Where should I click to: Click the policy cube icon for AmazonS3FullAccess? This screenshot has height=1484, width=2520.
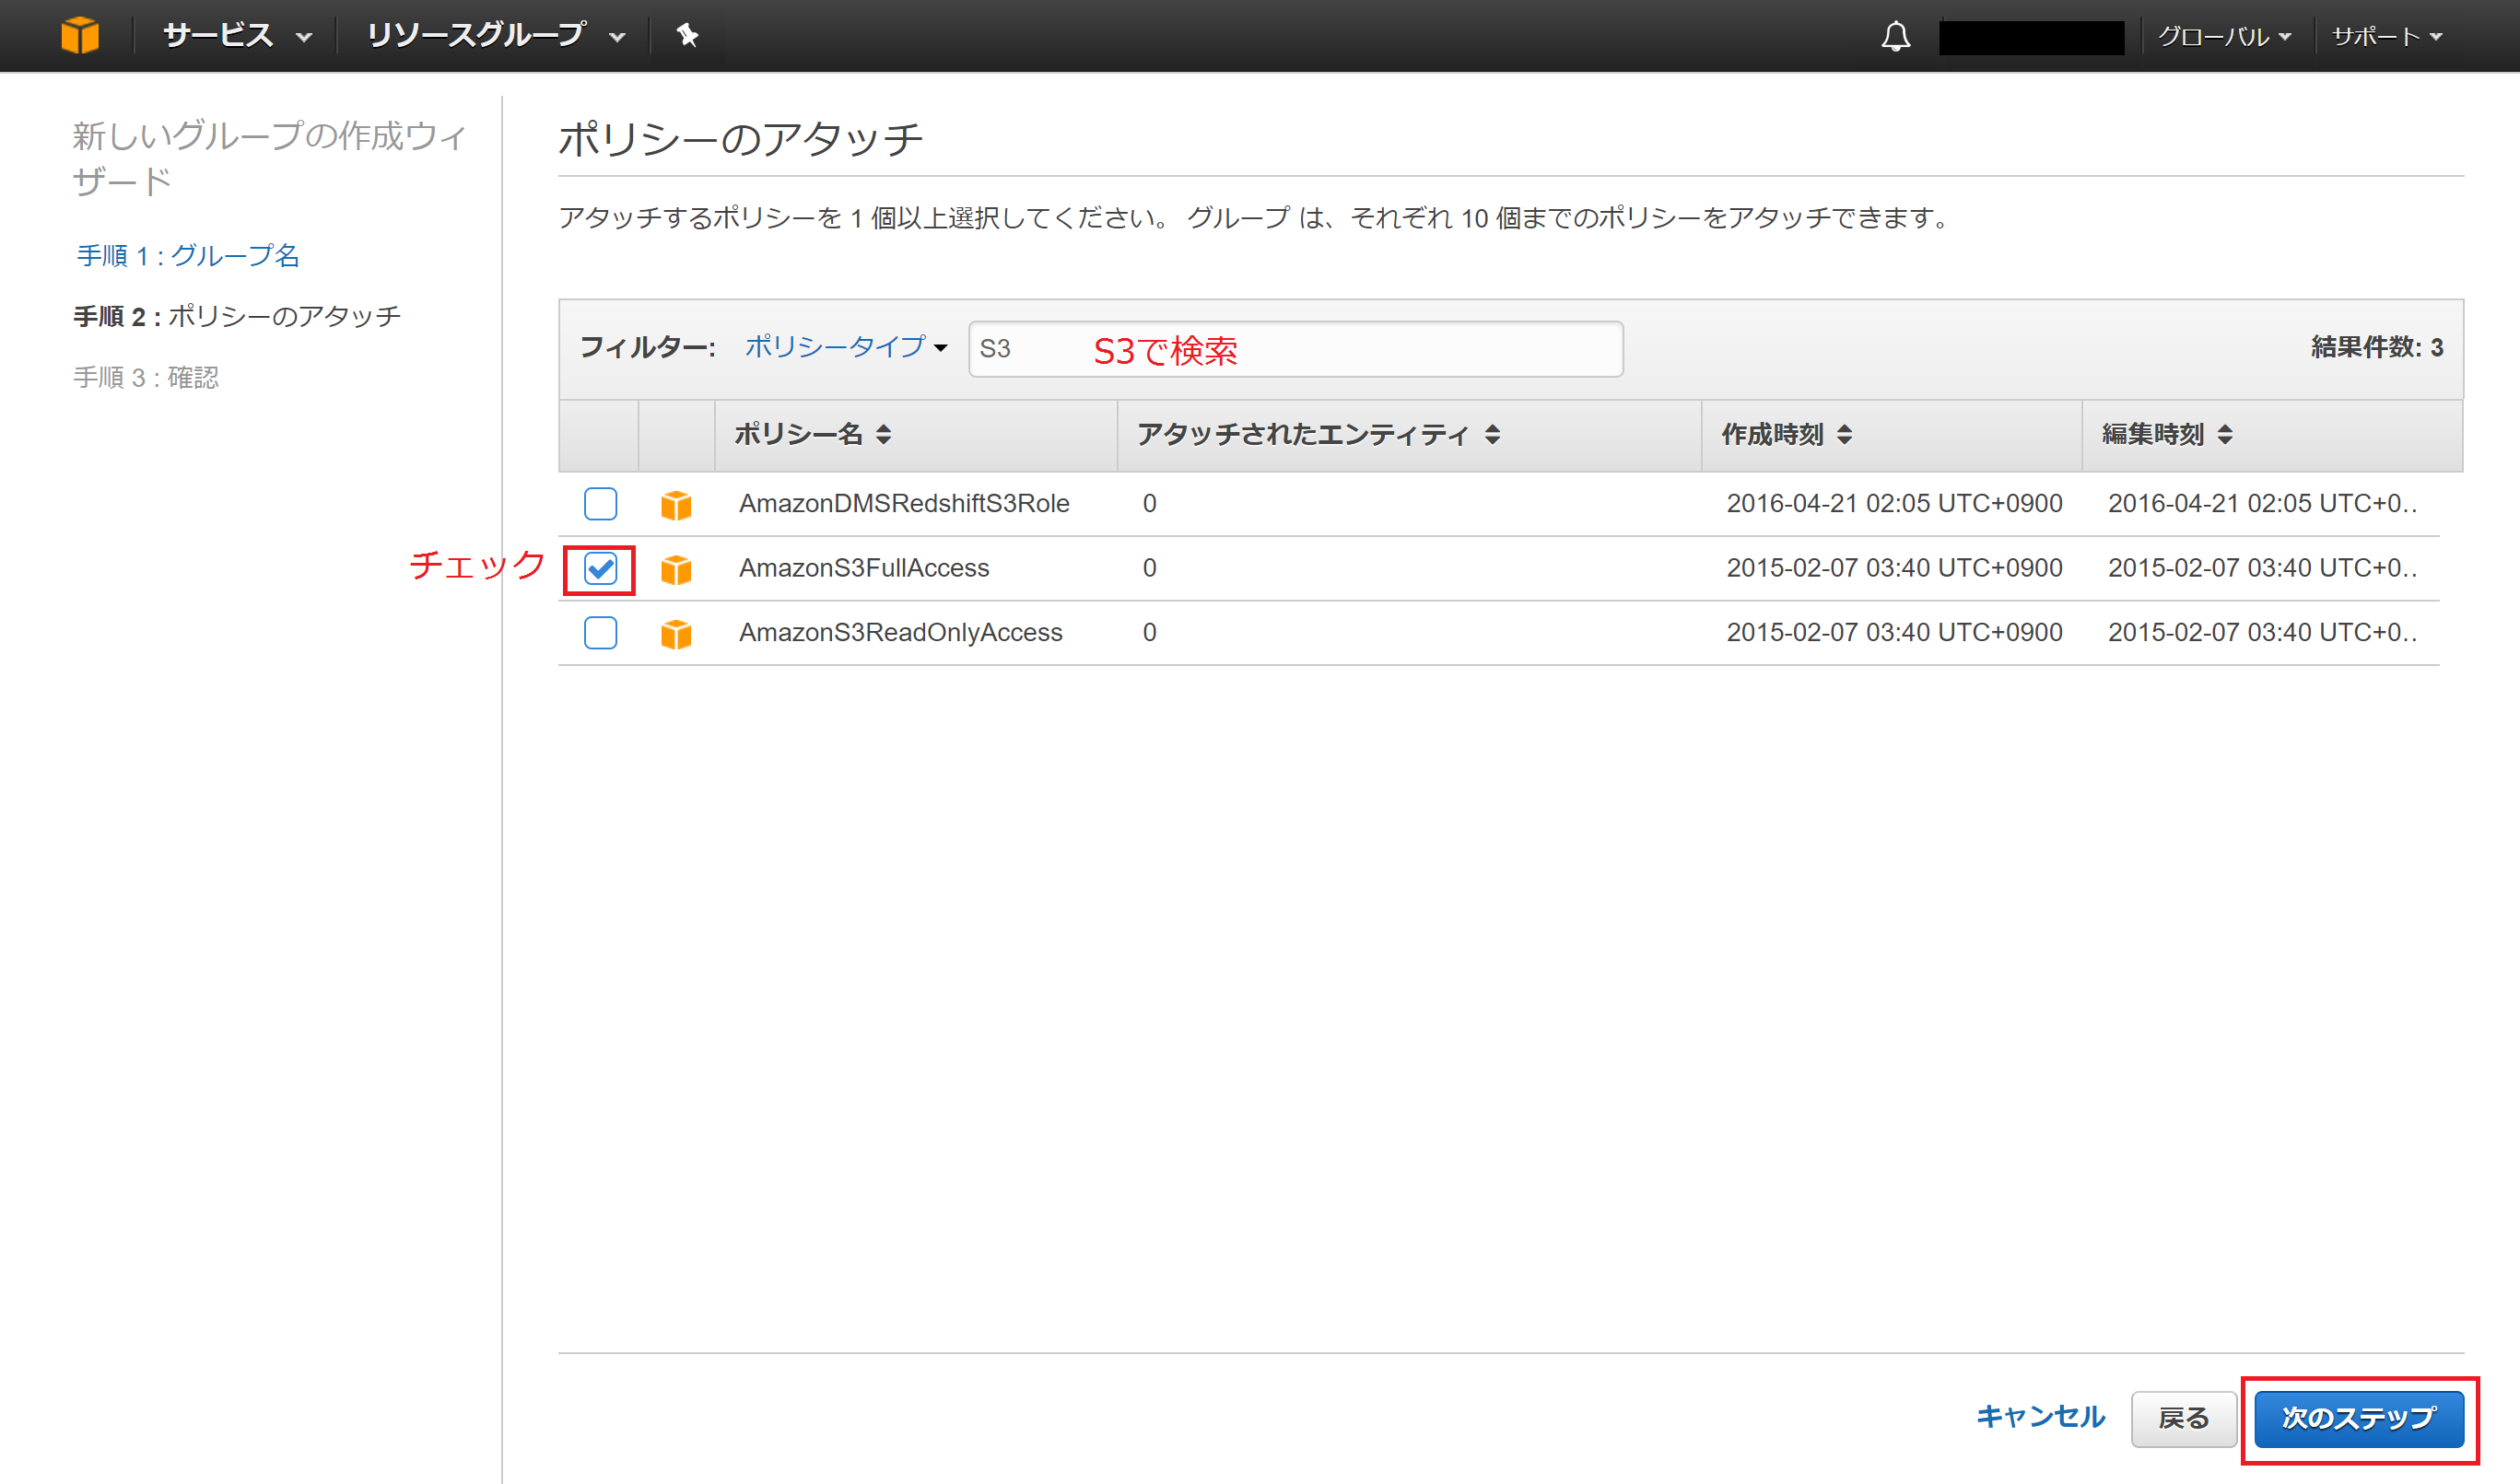tap(676, 569)
